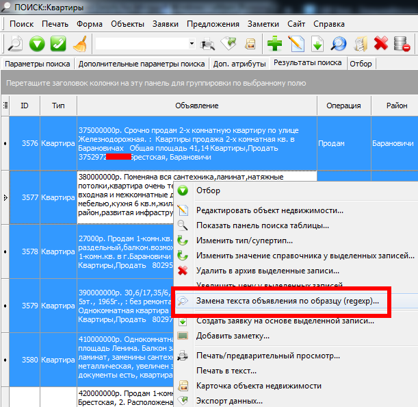This screenshot has height=407, width=418.
Task: Open the toolbar combo box dropdown arrow
Action: pos(191,44)
